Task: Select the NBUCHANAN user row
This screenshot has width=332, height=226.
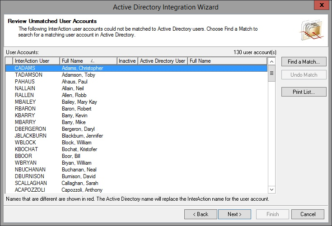Action: 136,170
